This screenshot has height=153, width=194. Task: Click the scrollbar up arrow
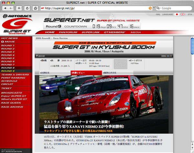coord(192,144)
